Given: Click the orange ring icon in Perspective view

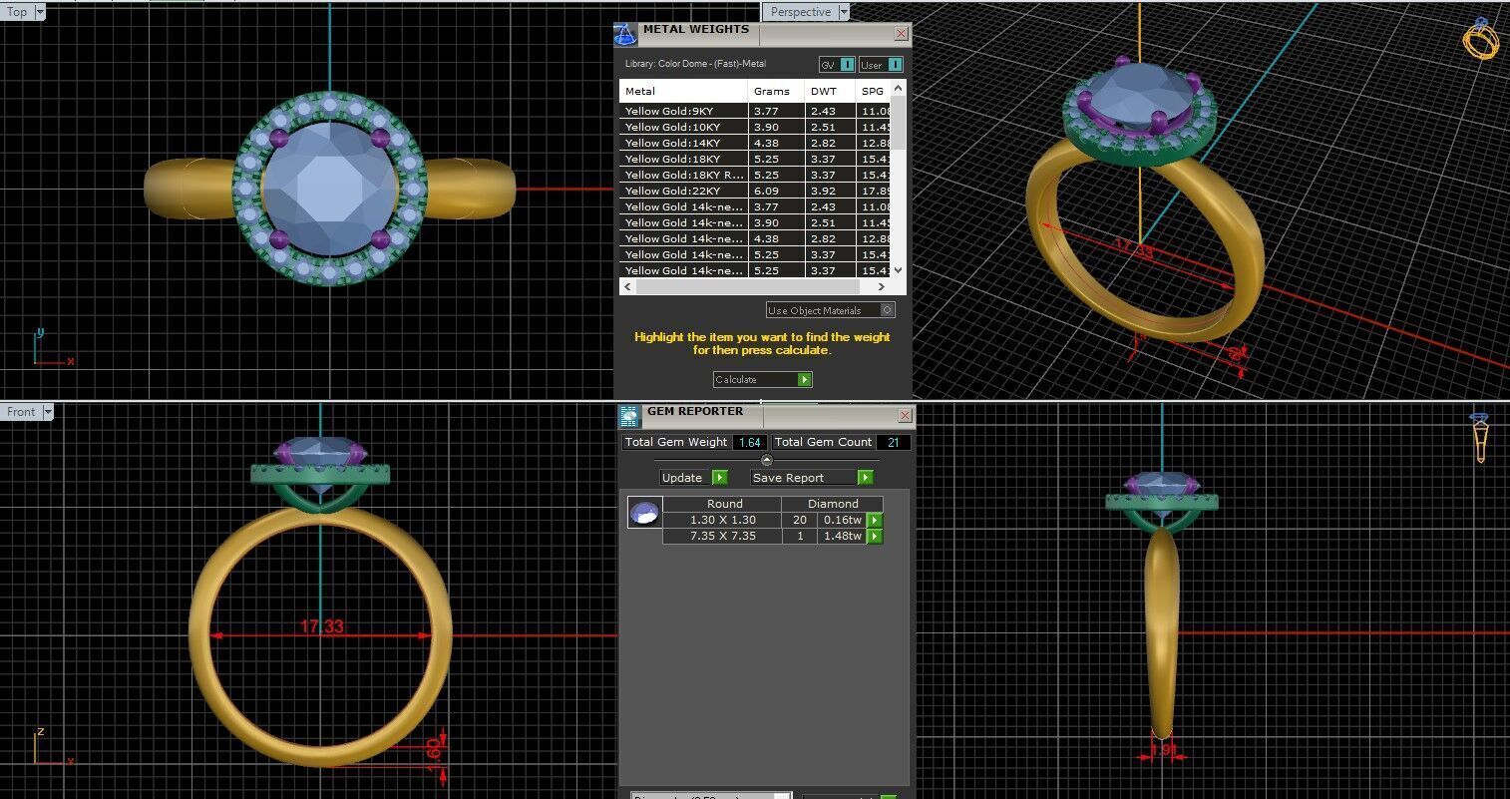Looking at the screenshot, I should click(1481, 39).
